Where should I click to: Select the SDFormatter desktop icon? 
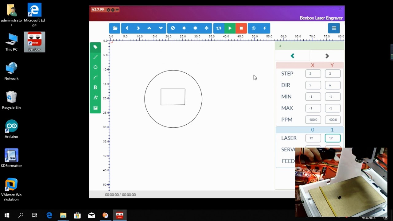[11, 158]
